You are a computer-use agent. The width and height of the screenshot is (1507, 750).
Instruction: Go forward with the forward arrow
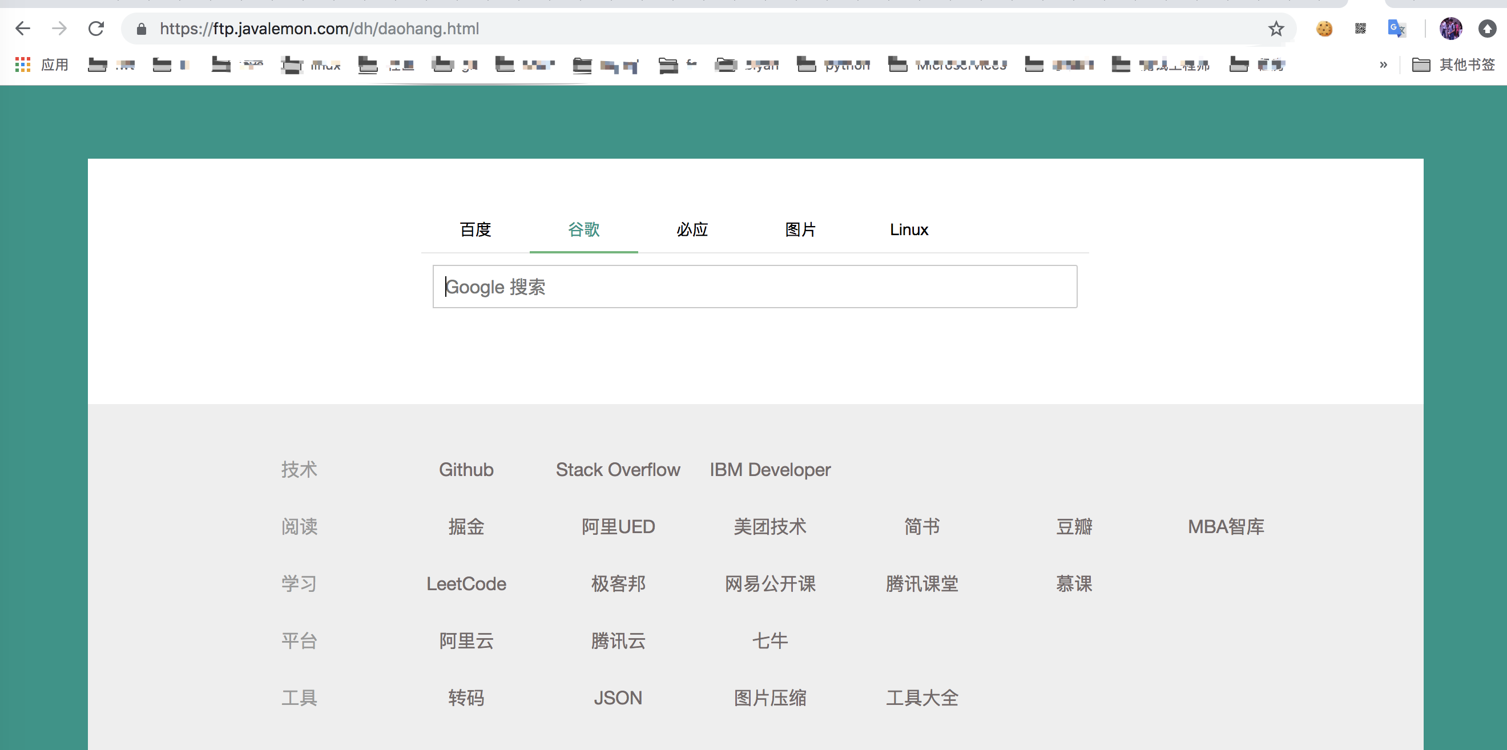(59, 28)
